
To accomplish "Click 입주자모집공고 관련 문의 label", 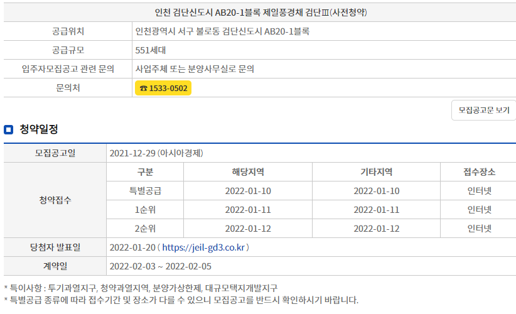I will (68, 69).
